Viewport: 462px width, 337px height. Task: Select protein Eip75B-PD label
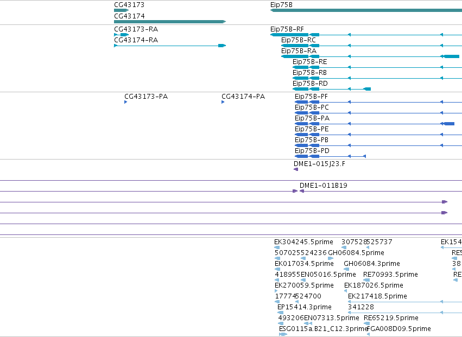point(312,151)
